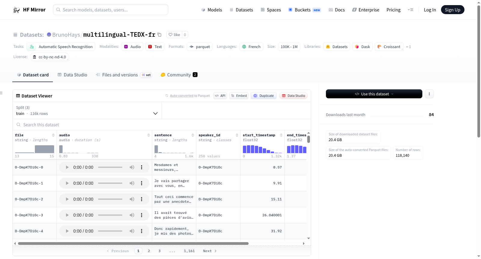Play audio for row 0-DmpK7Di0c-2
The width and height of the screenshot is (481, 259).
pyautogui.click(x=67, y=199)
